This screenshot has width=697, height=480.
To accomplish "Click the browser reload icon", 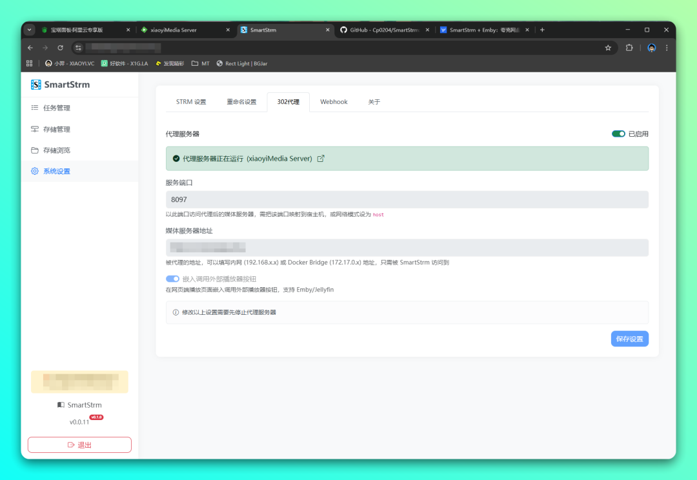I will tap(61, 48).
